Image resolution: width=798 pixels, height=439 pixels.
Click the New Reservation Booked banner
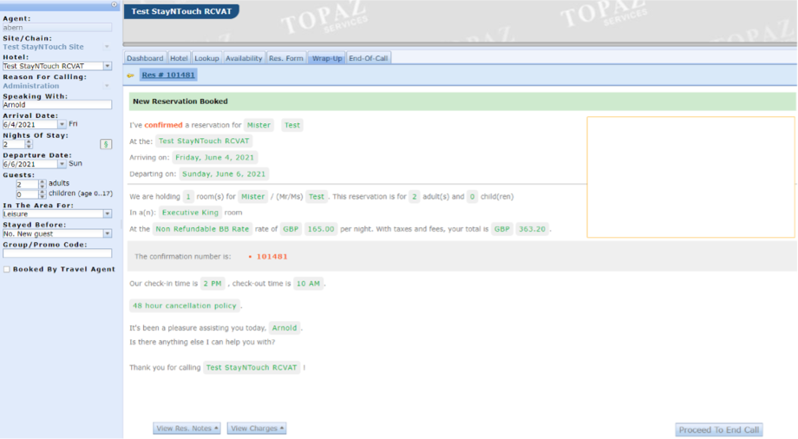[462, 102]
